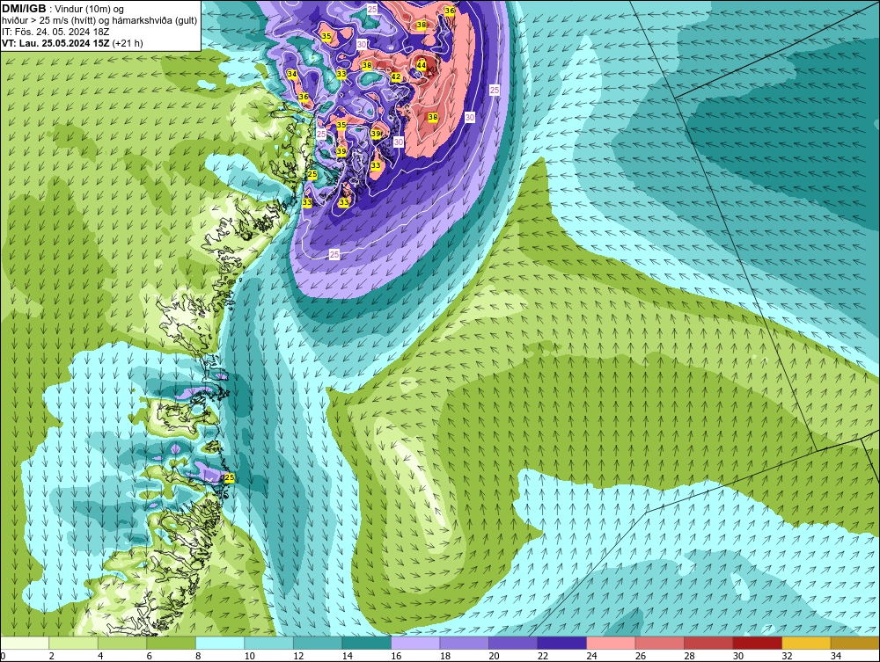The image size is (880, 662).
Task: Select the legend scale number '32'
Action: [x=787, y=656]
